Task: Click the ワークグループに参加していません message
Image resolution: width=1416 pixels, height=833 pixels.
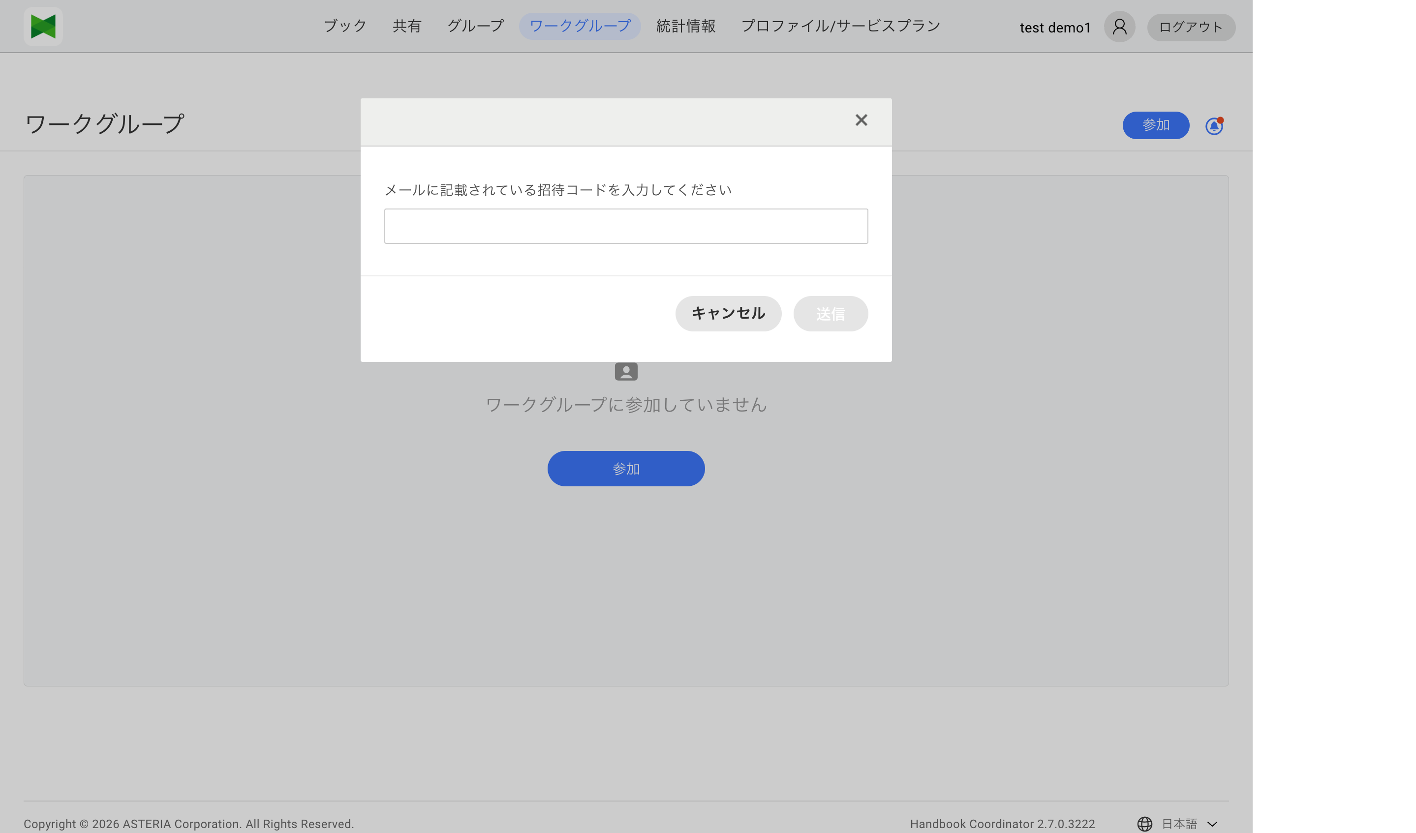Action: pyautogui.click(x=626, y=404)
